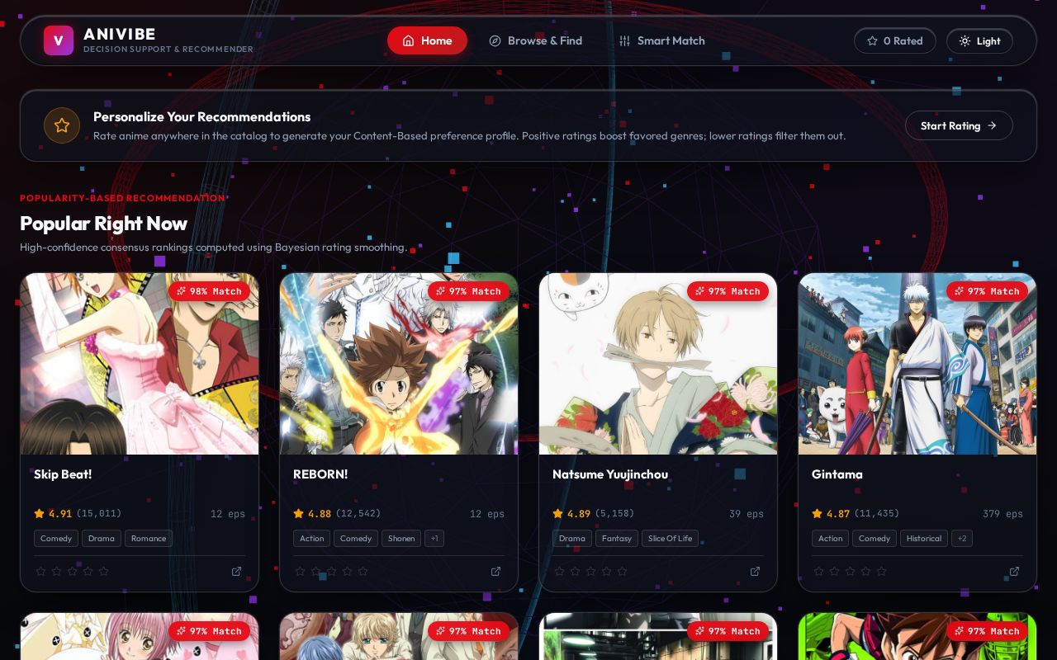Click the Start Rating button
Screen dimensions: 1057x660
[959, 125]
